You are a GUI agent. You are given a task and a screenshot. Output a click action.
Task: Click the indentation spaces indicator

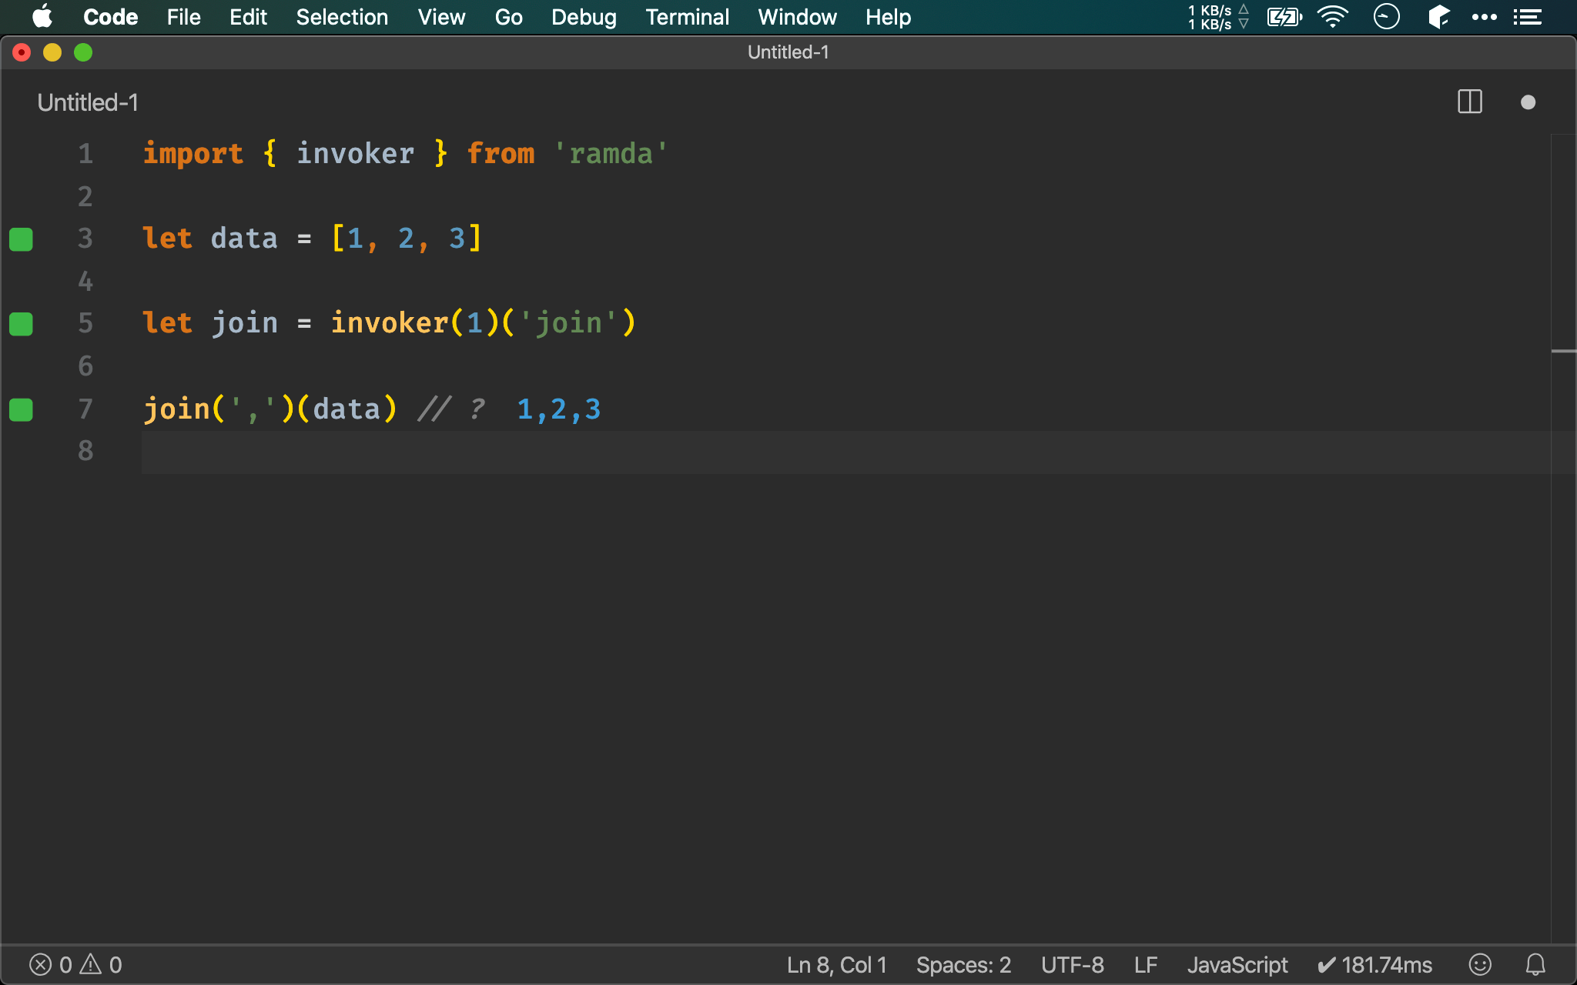coord(963,963)
